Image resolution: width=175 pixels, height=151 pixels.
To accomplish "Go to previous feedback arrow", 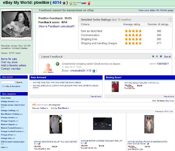I will tap(153, 56).
